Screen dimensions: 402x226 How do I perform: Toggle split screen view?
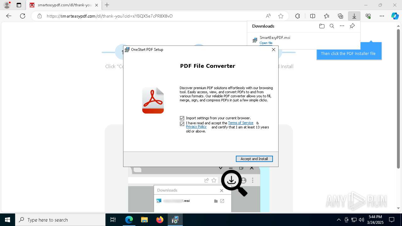[x=312, y=16]
